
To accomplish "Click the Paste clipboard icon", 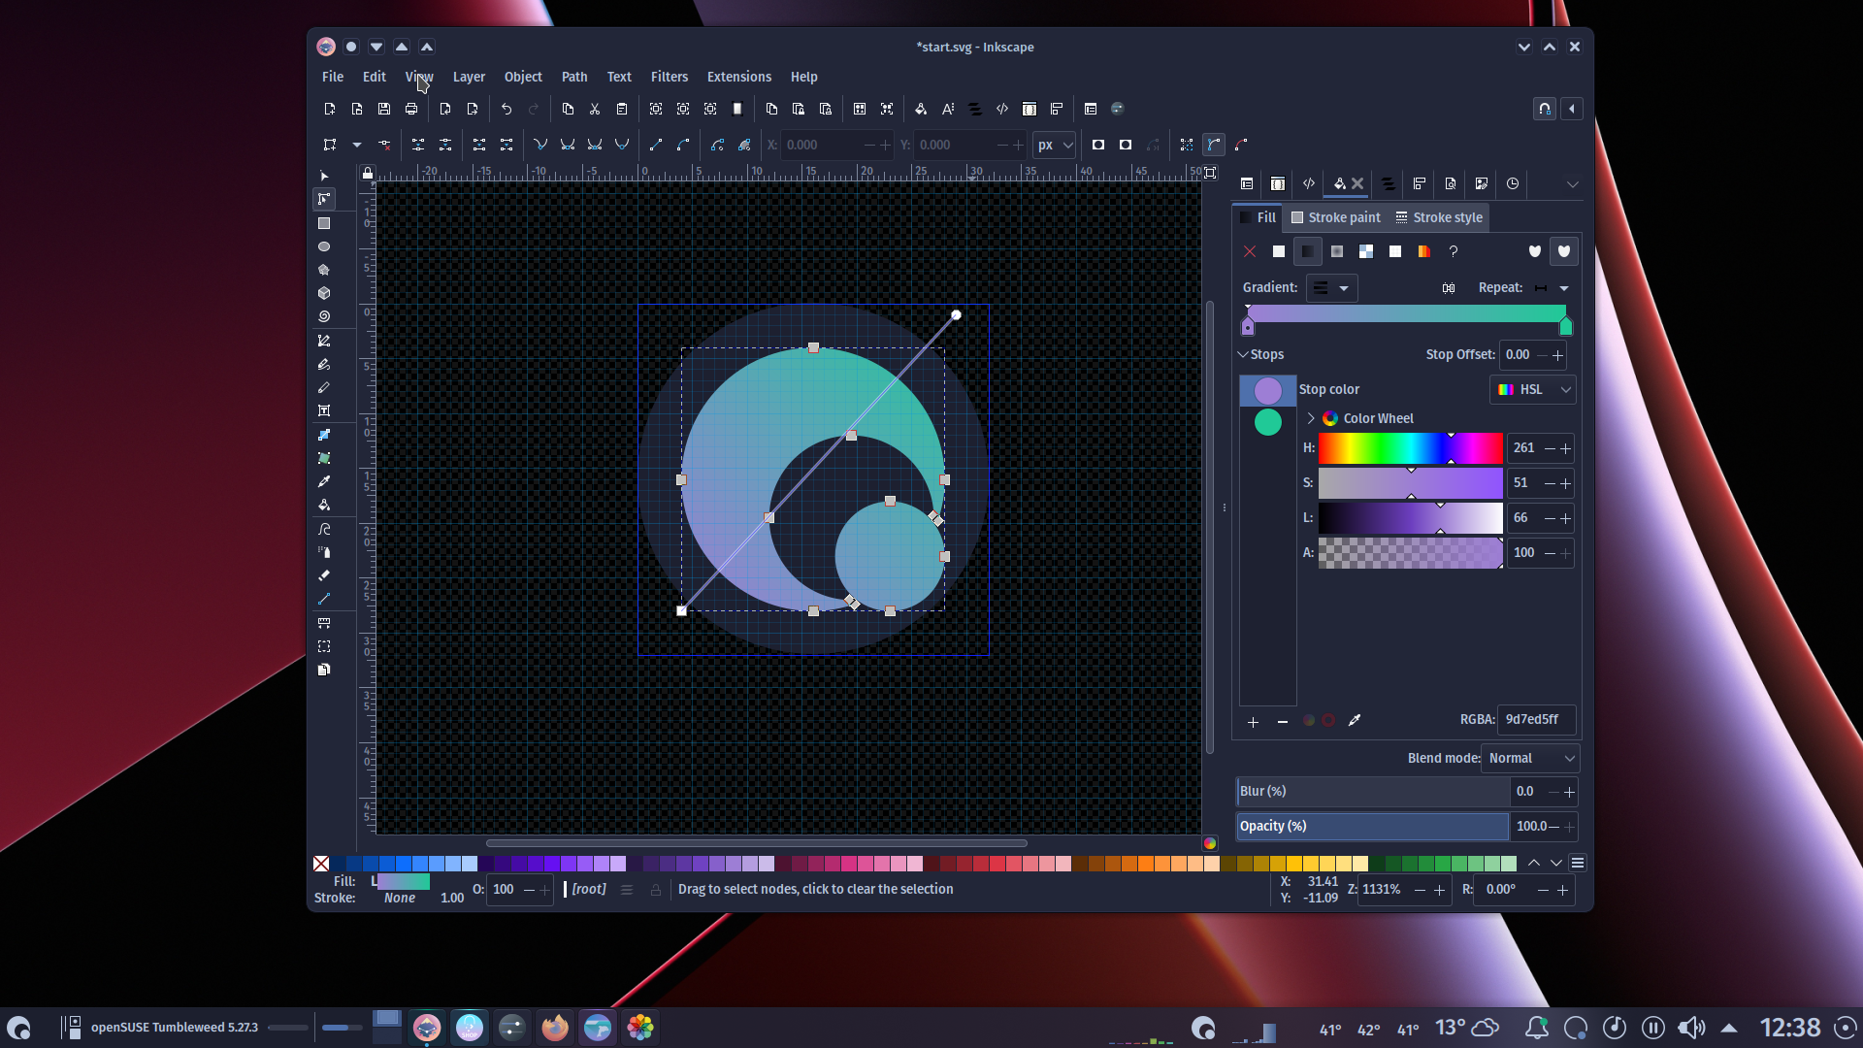I will 622,109.
